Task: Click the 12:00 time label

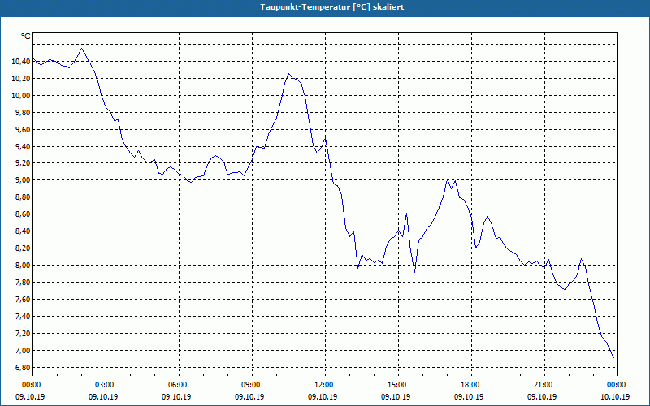Action: [325, 385]
